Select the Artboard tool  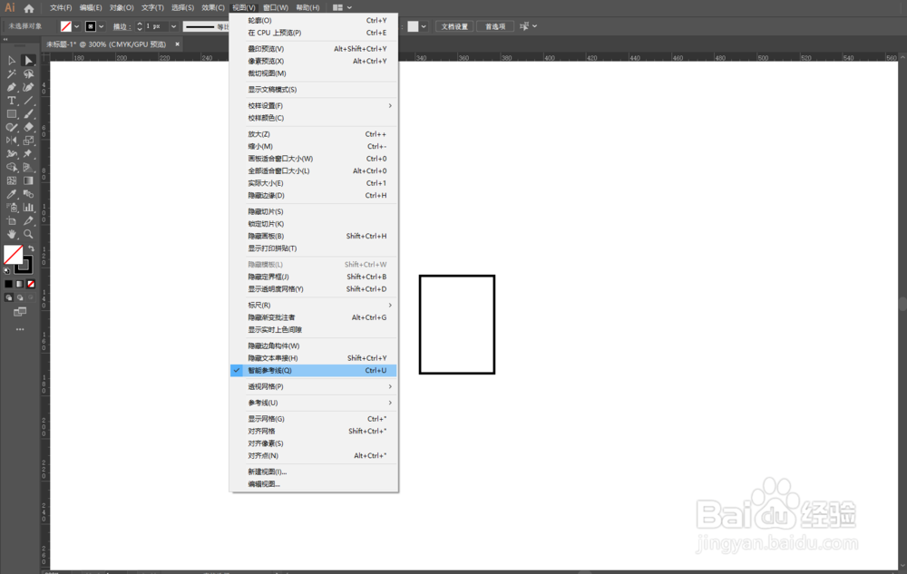[x=12, y=221]
